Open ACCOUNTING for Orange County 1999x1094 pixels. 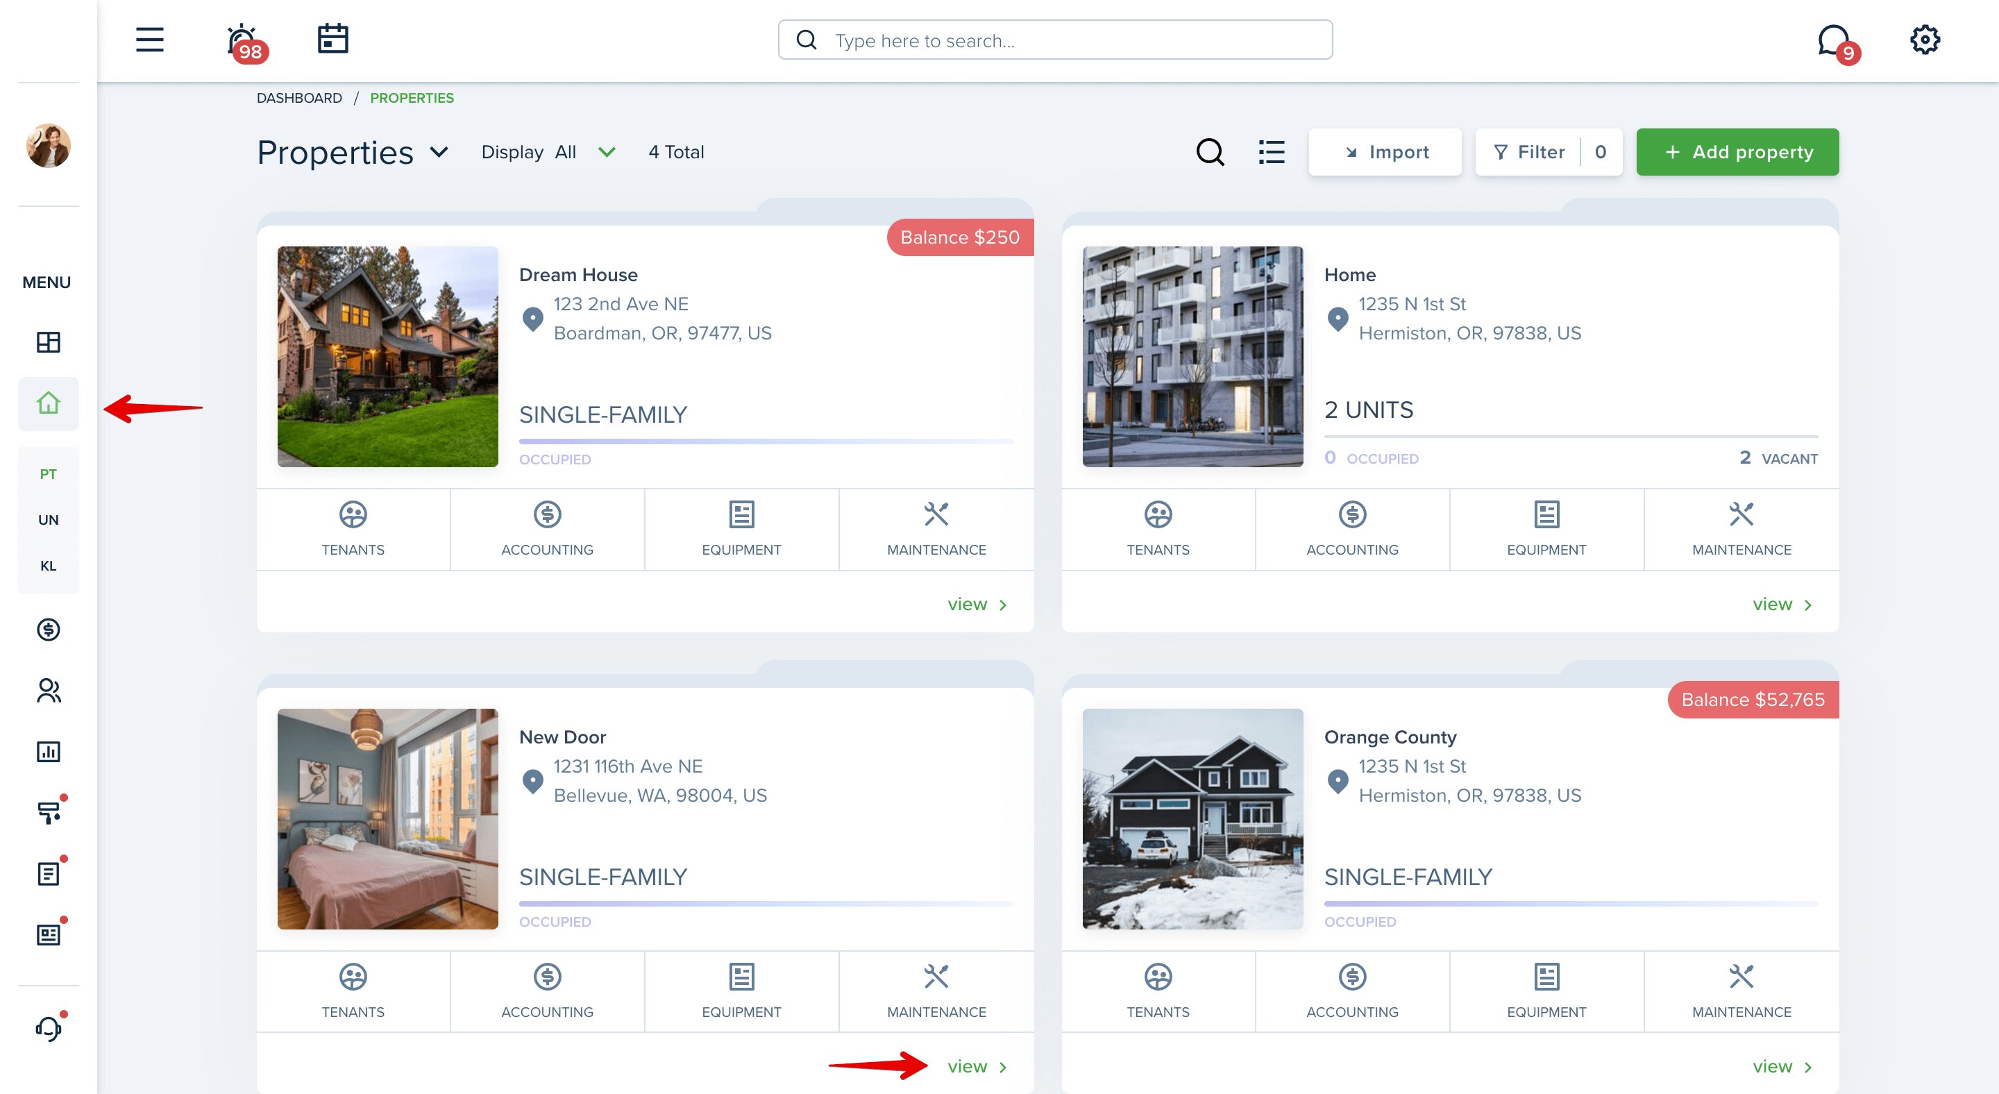coord(1353,991)
